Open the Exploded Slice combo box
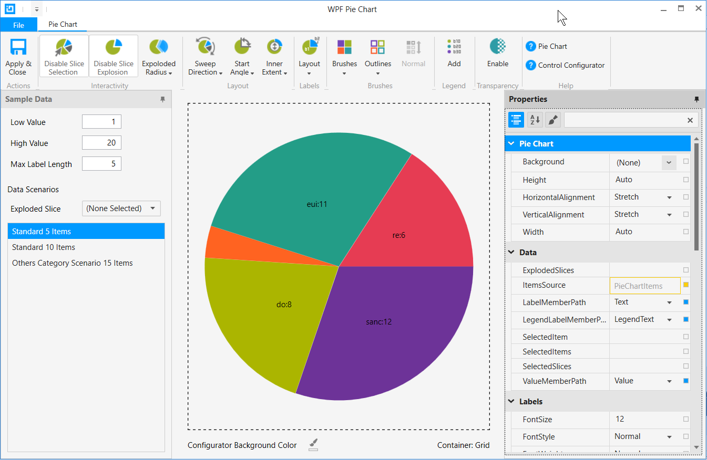The image size is (707, 460). 121,208
